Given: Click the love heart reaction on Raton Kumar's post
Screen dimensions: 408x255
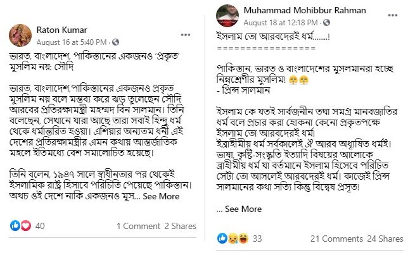Looking at the screenshot, I should click(x=25, y=225).
